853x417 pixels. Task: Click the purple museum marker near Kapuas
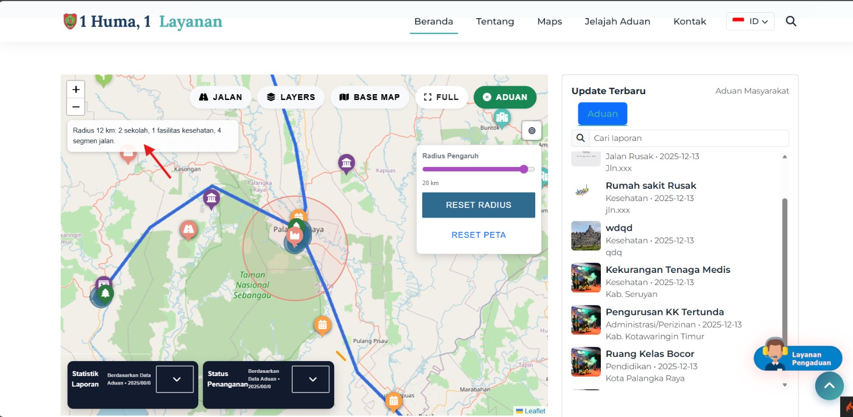point(347,163)
